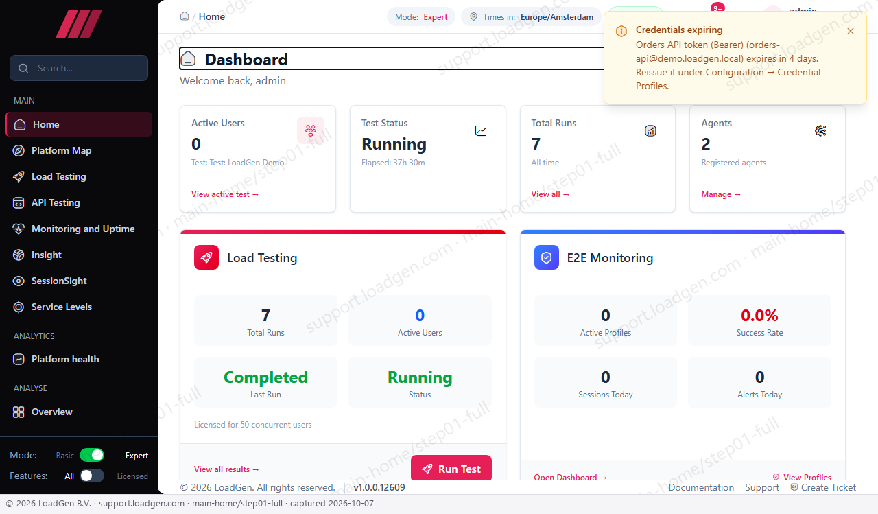Image resolution: width=878 pixels, height=514 pixels.
Task: Click the credentials warning info icon
Action: pyautogui.click(x=621, y=31)
